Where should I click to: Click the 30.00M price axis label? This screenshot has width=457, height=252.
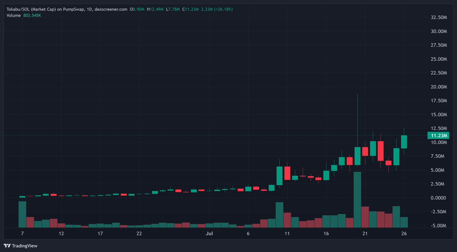pos(439,31)
